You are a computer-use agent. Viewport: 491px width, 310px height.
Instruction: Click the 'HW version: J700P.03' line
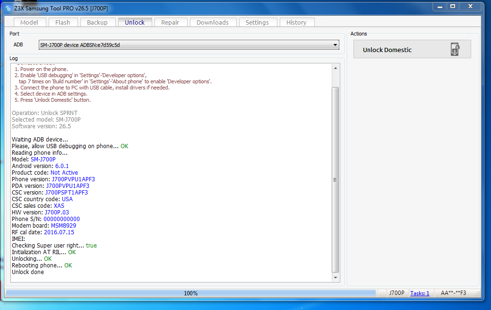[40, 213]
